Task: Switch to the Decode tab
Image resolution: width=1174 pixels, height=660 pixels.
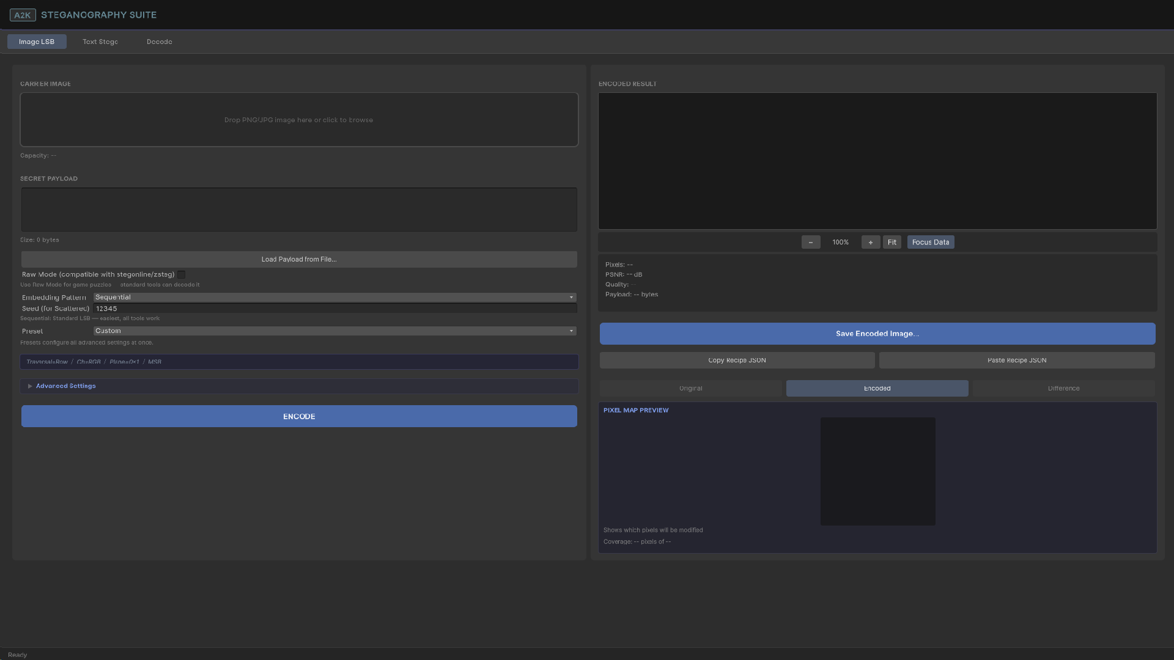Action: click(x=159, y=42)
